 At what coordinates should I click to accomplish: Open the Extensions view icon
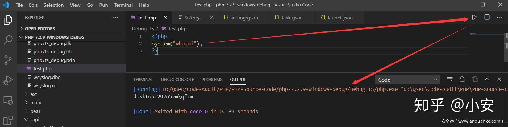click(x=8, y=120)
